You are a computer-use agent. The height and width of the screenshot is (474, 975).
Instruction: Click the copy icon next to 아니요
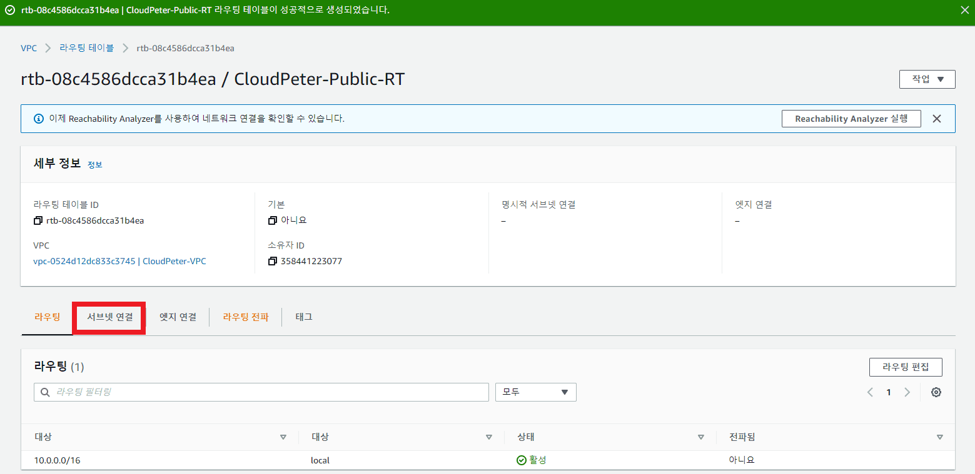click(x=272, y=220)
